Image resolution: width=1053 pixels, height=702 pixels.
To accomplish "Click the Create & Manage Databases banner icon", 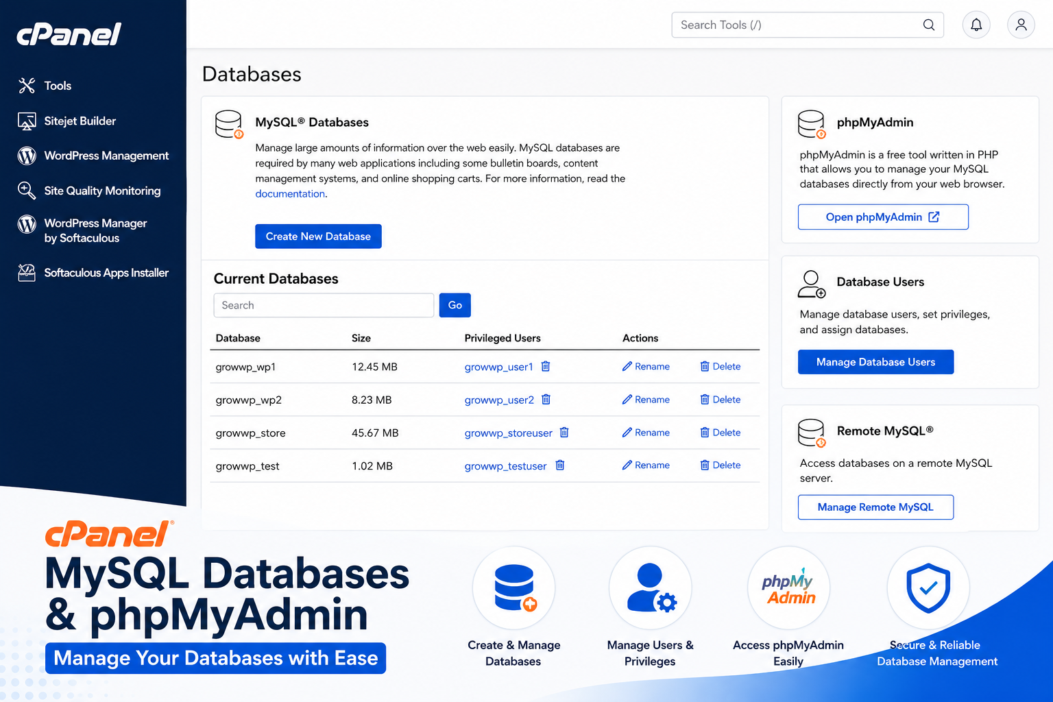I will coord(513,588).
